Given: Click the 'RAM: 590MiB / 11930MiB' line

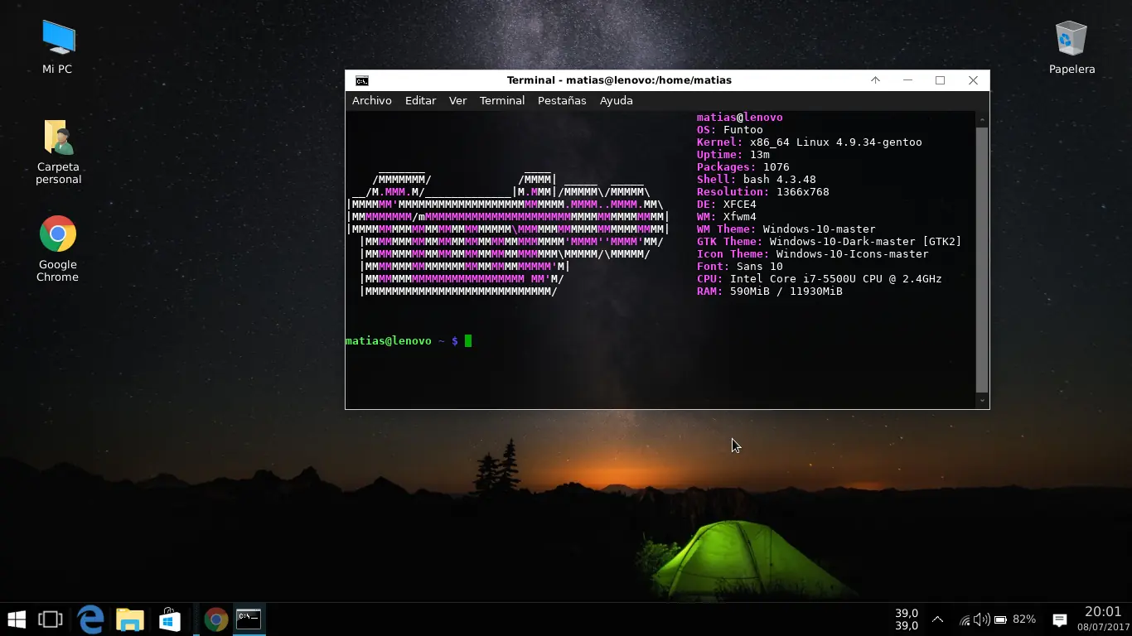Looking at the screenshot, I should [x=770, y=291].
